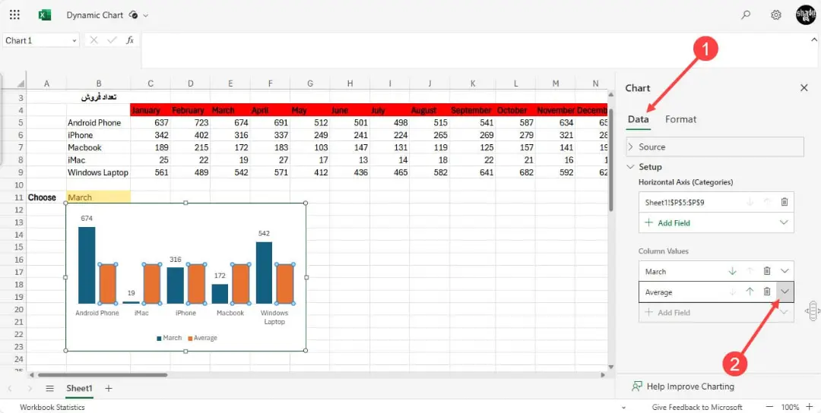
Task: Select the Choose label cell
Action: coord(46,197)
